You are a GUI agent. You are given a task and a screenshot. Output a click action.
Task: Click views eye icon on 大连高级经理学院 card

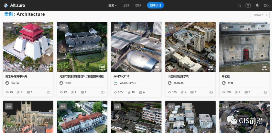[169, 92]
